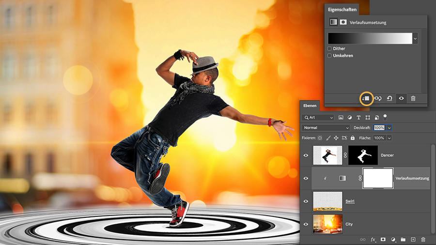
Task: Click the Swirl layer name
Action: point(350,201)
